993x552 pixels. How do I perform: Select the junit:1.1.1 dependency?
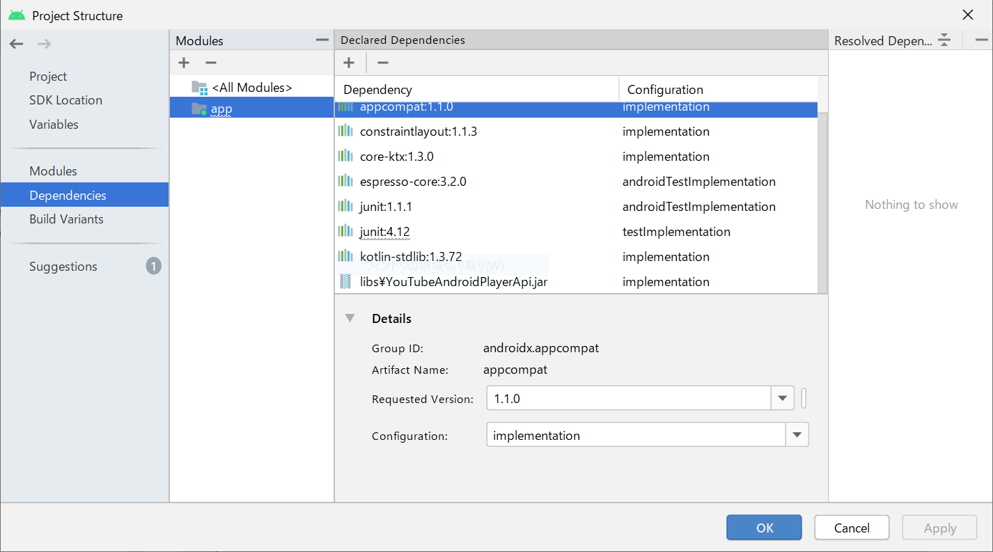(577, 206)
